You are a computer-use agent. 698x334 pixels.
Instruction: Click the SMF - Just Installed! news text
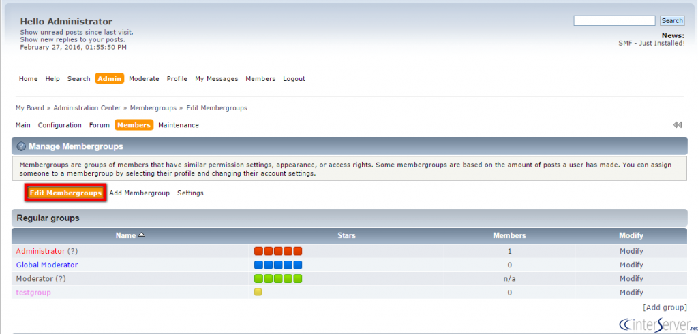pyautogui.click(x=652, y=43)
